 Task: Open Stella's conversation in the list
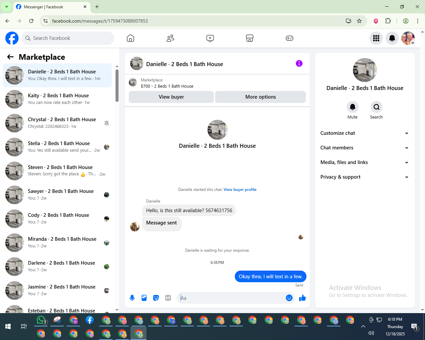click(x=57, y=147)
